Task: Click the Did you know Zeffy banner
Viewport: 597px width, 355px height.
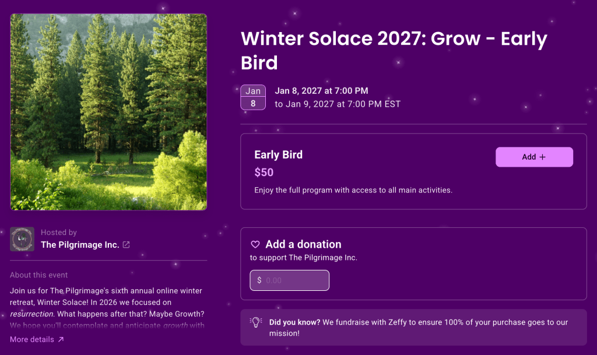Action: [413, 327]
